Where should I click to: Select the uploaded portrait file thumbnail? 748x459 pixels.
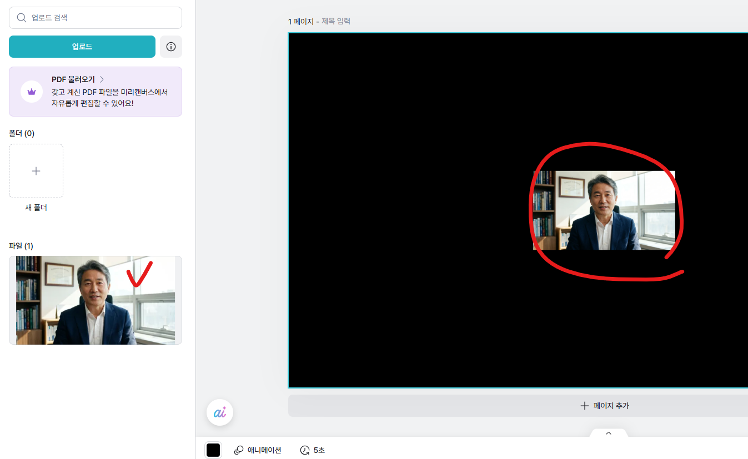(96, 300)
